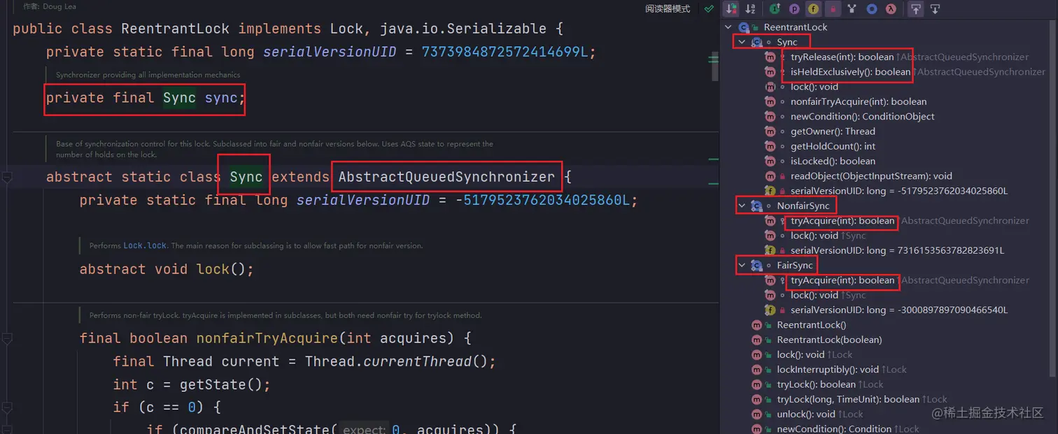The image size is (1058, 434).
Task: Toggle Sort by Visibility in Structure toolbar
Action: click(x=732, y=9)
